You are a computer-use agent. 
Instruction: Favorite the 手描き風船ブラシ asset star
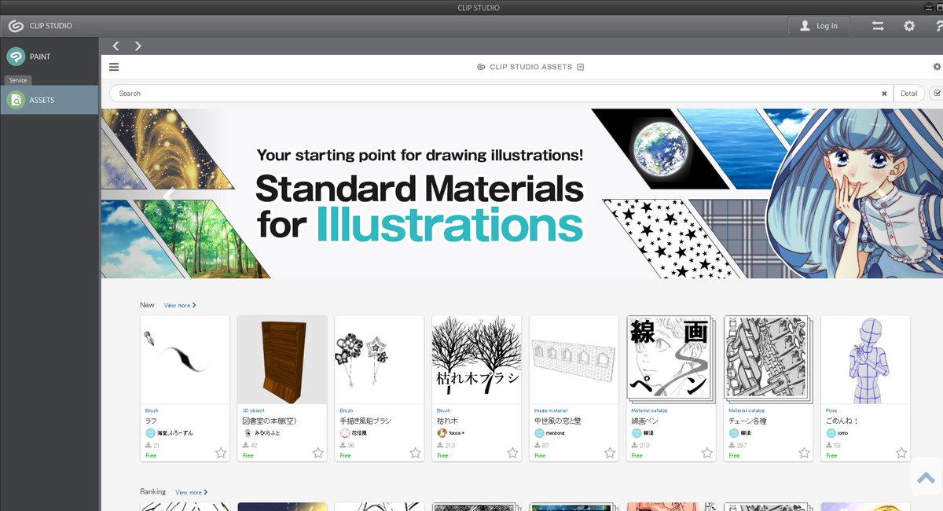pos(415,453)
